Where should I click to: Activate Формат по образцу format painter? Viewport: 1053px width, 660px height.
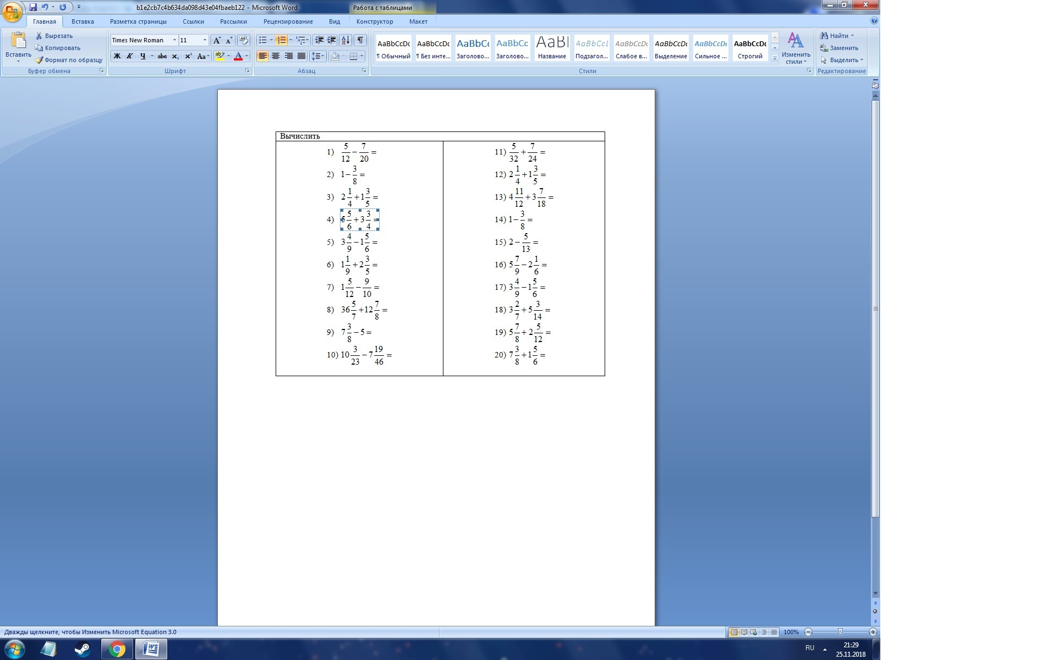click(x=69, y=60)
